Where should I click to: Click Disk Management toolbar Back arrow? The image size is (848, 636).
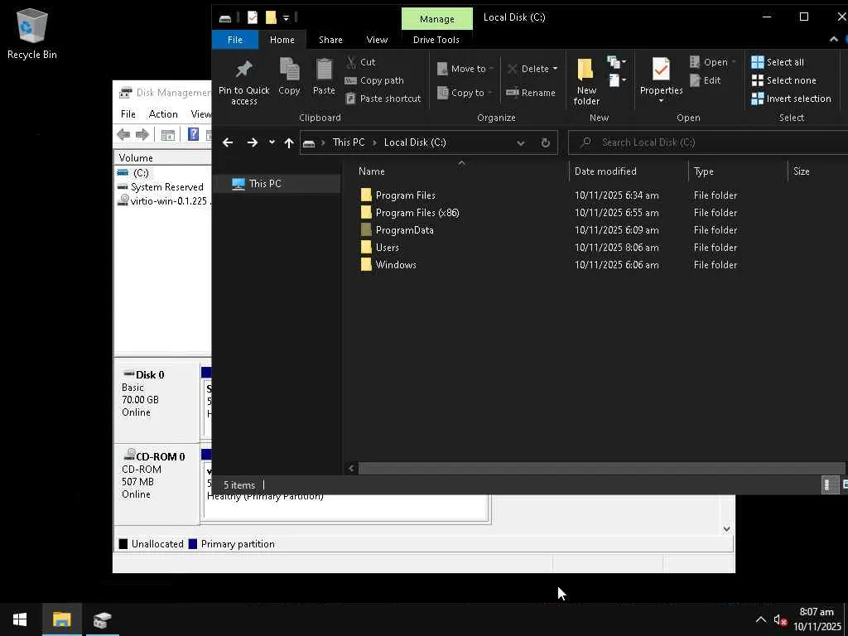[x=123, y=134]
